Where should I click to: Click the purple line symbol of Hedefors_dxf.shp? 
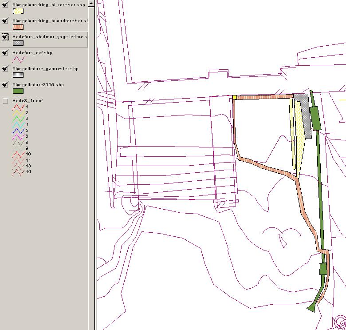point(18,59)
